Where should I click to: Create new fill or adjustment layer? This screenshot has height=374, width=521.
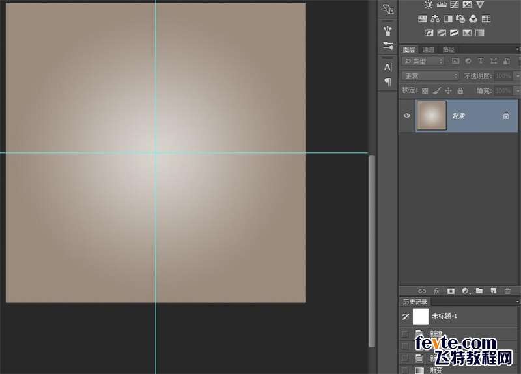click(x=465, y=291)
